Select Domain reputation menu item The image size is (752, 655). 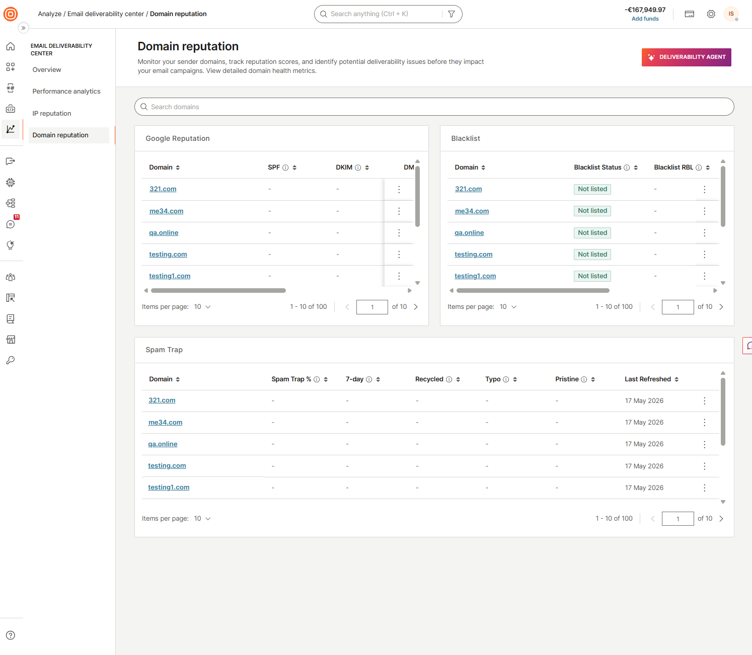click(69, 135)
